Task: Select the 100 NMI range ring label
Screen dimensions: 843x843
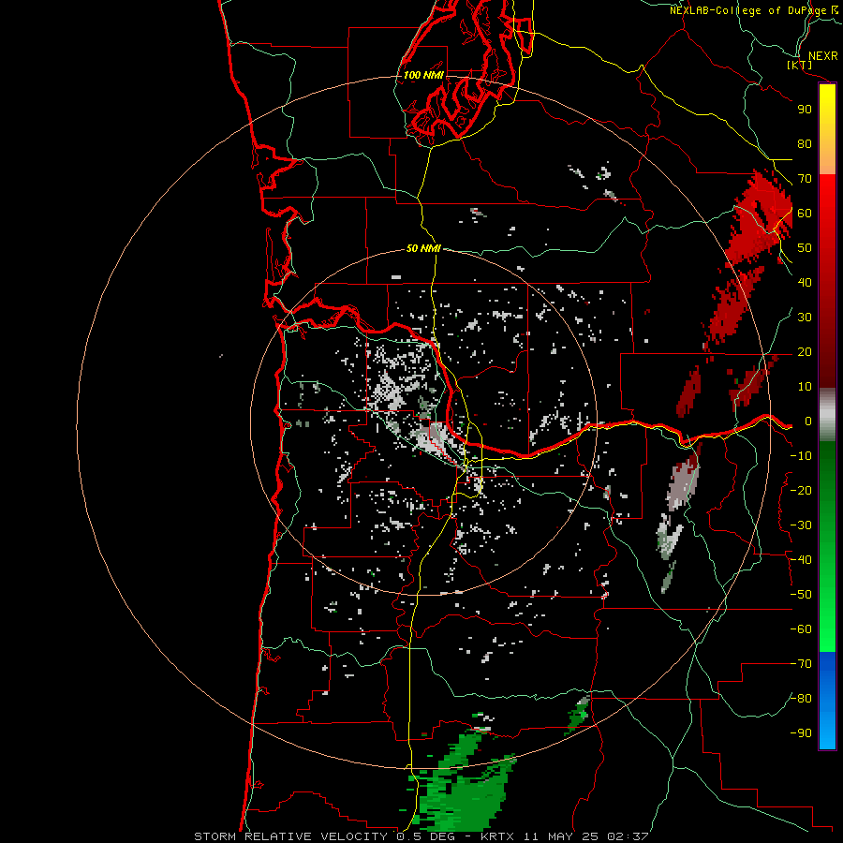Action: [x=423, y=75]
